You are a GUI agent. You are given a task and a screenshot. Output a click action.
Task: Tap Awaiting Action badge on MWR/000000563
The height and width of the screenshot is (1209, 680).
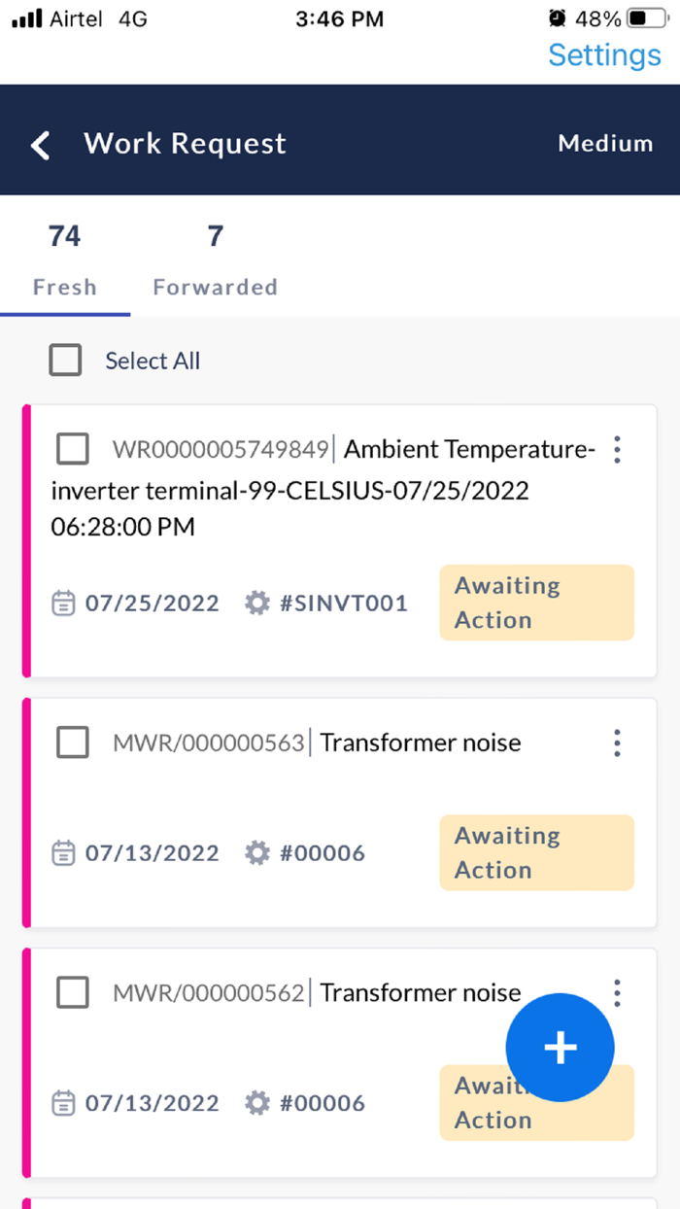point(536,852)
